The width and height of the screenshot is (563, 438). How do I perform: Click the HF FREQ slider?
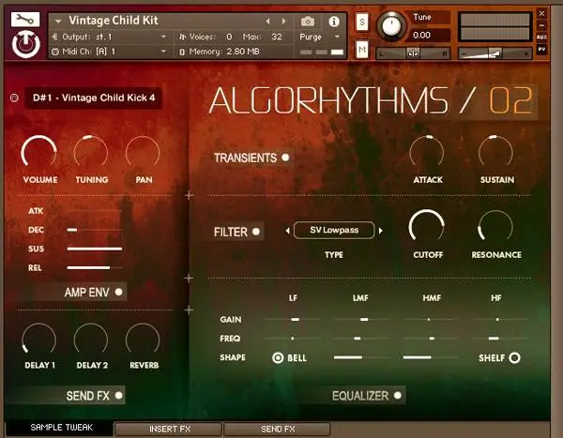click(x=499, y=339)
